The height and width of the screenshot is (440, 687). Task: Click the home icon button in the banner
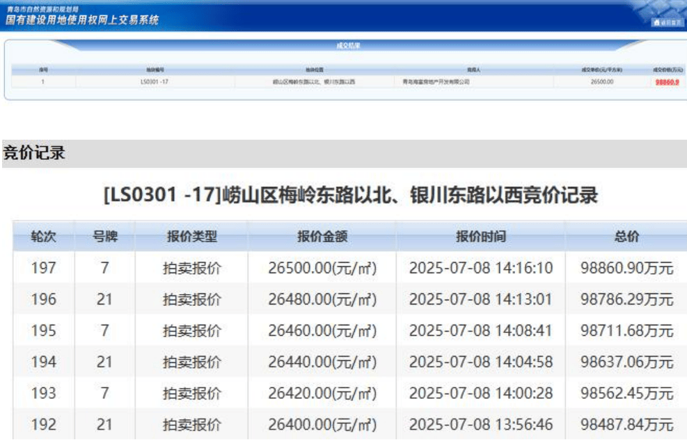[x=667, y=22]
